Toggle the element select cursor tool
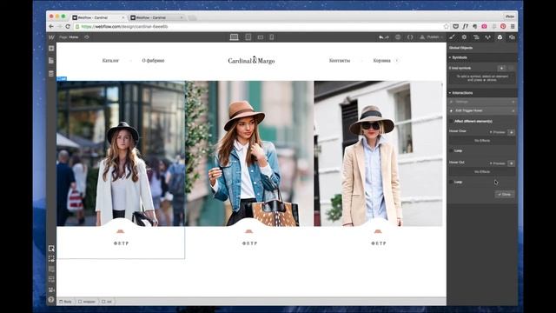556x313 pixels. 51,249
